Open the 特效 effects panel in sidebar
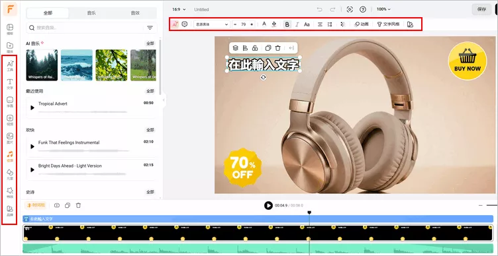Screen dimensions: 498x256 [x=10, y=193]
